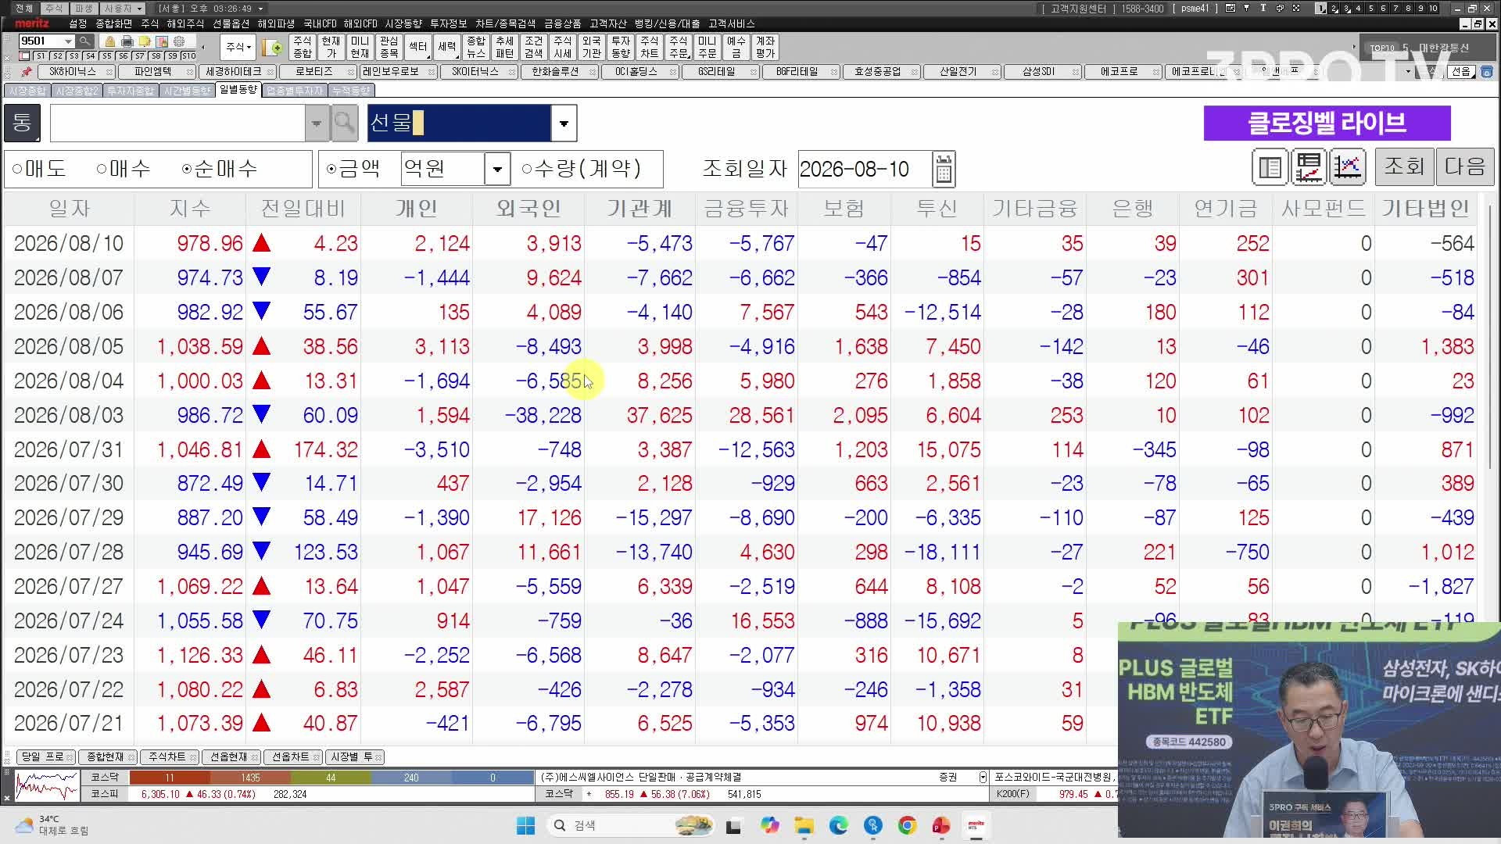1501x844 pixels.
Task: Click the printer icon in toolbar
Action: point(127,41)
